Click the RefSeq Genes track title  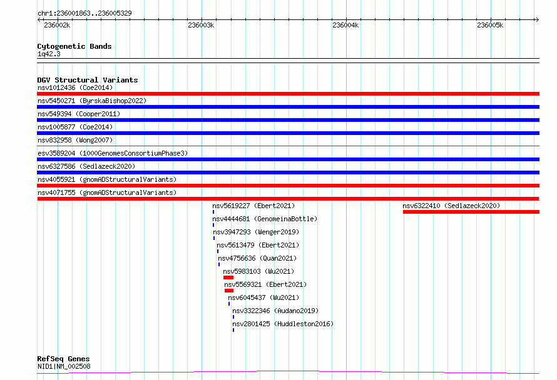[63, 359]
